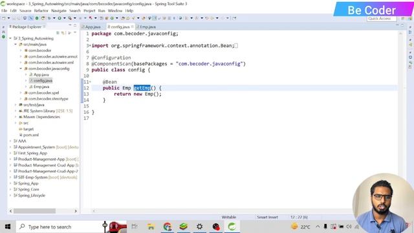
Task: Open the File menu
Action: click(x=5, y=10)
